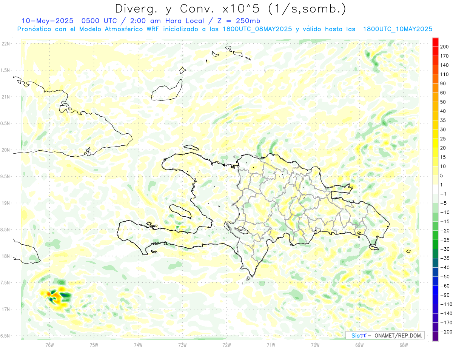The image size is (453, 350).
Task: Click the 'Pronóstico con el Modelo Atmosferico WRF' subtitle
Action: pyautogui.click(x=89, y=29)
